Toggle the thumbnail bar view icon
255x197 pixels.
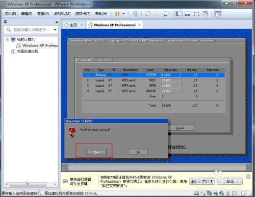pos(187,14)
